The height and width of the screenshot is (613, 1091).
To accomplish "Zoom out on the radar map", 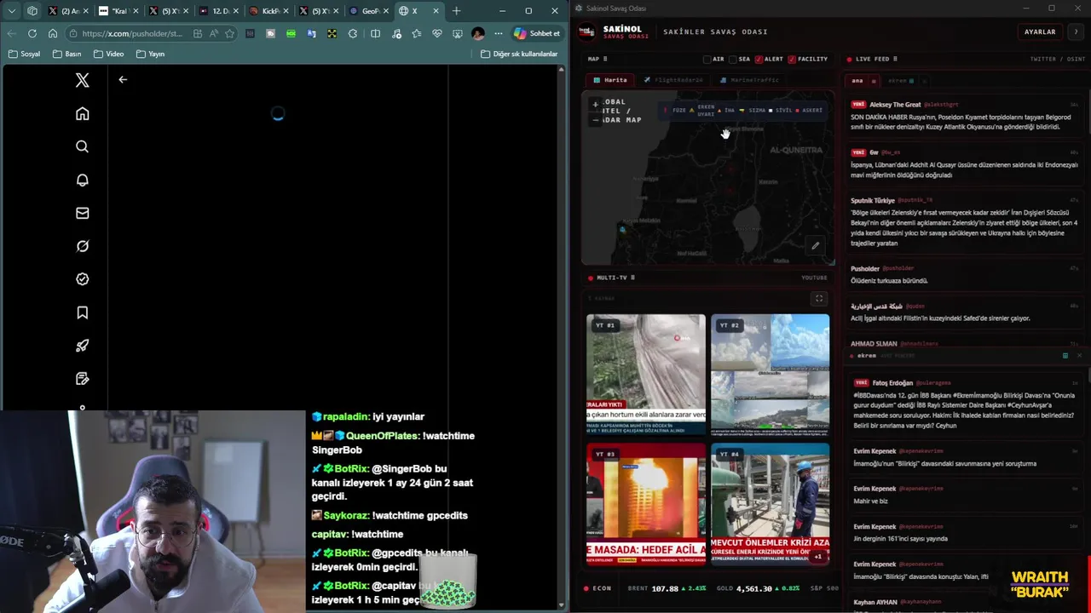I will 595,119.
